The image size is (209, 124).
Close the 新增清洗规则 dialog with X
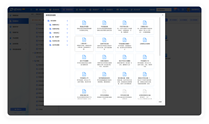pyautogui.click(x=163, y=15)
